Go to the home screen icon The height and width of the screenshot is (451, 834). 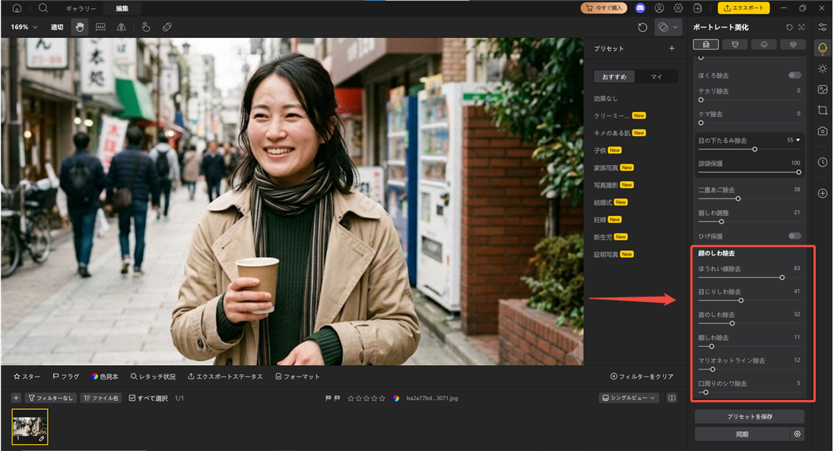coord(17,8)
